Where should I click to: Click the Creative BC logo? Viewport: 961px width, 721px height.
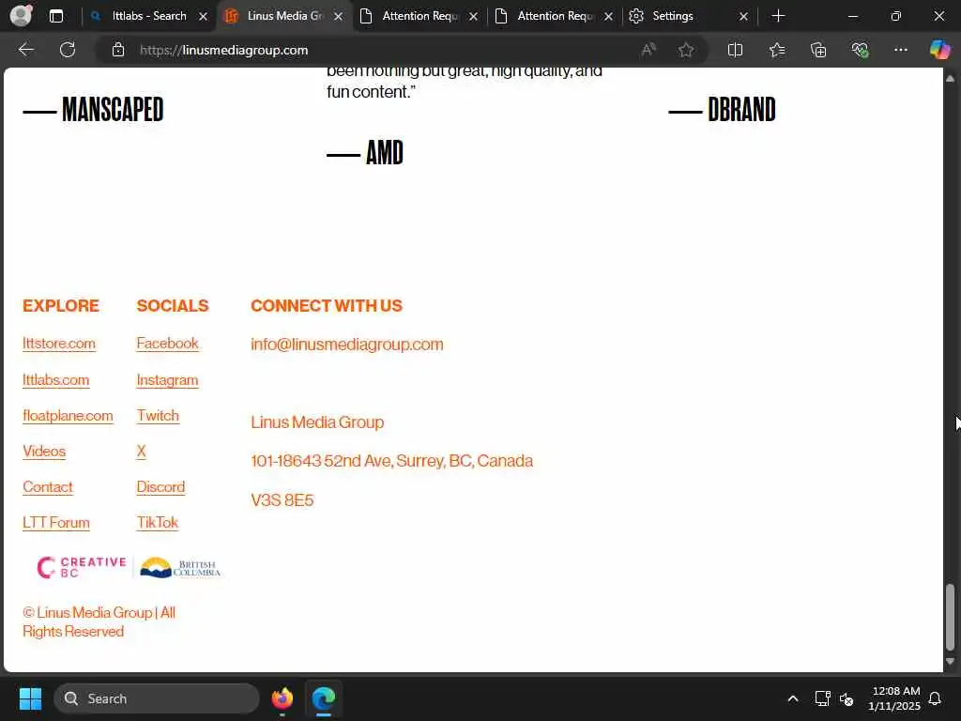coord(82,567)
